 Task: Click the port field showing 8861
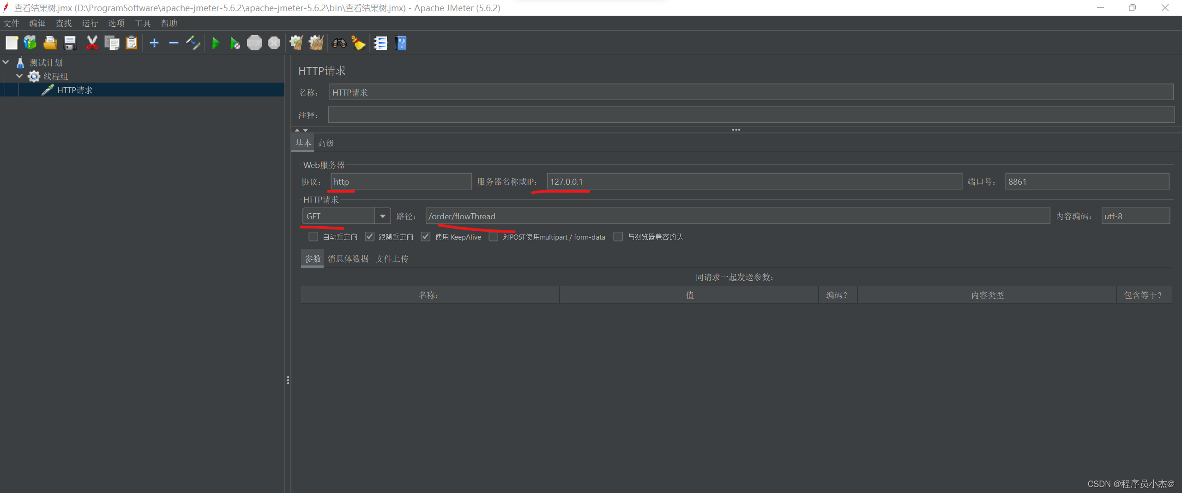tap(1087, 181)
